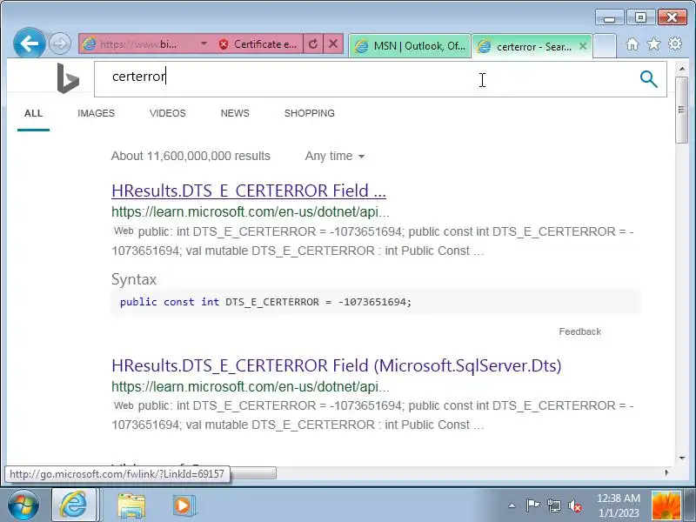Image resolution: width=696 pixels, height=522 pixels.
Task: Switch to the MSN | Outlook tab
Action: click(410, 46)
